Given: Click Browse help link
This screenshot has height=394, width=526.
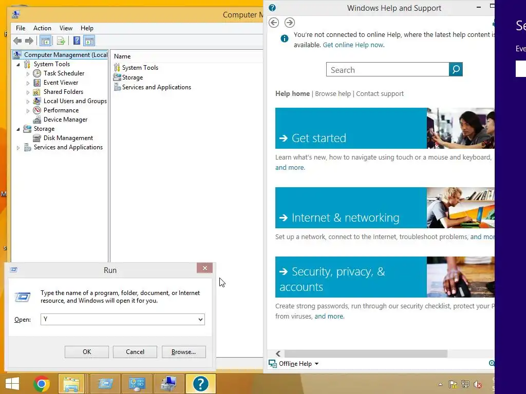Looking at the screenshot, I should click(333, 93).
